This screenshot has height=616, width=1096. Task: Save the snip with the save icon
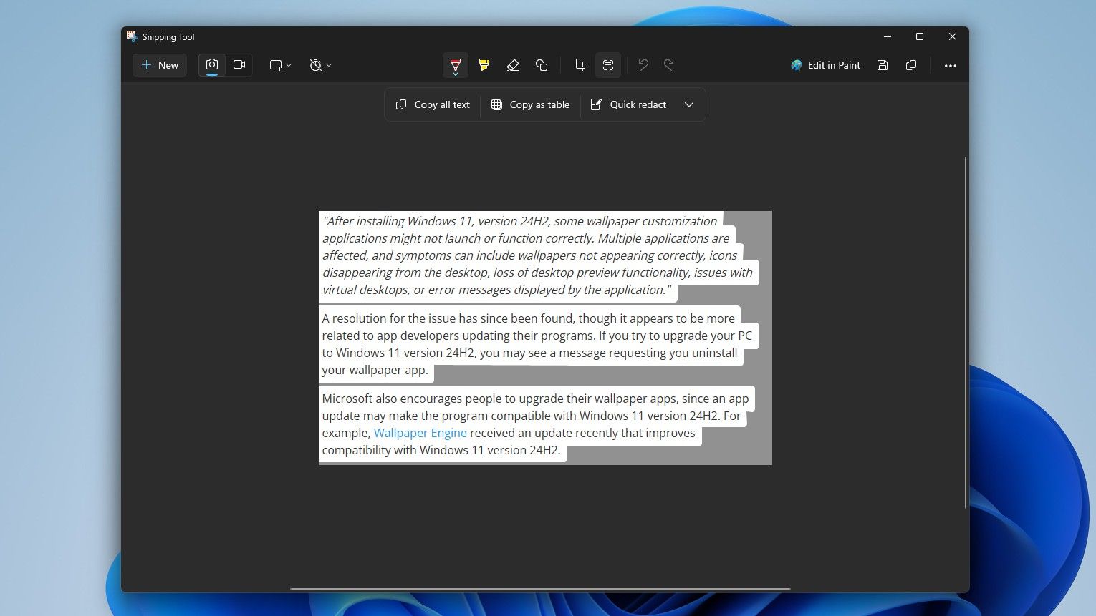[x=882, y=65]
